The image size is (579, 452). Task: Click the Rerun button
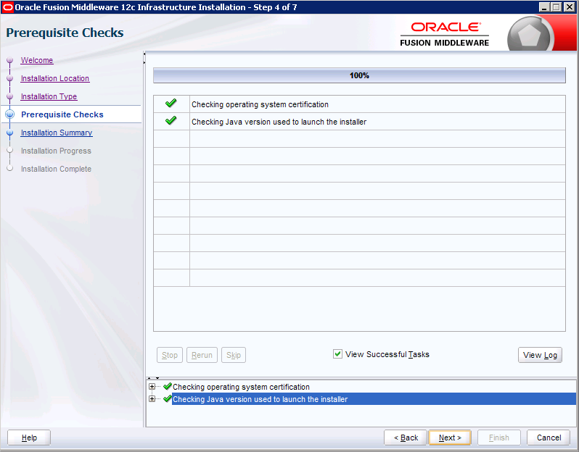pyautogui.click(x=202, y=355)
